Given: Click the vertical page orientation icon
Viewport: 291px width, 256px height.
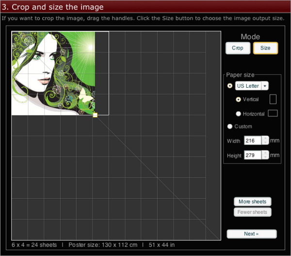Looking at the screenshot, I should pyautogui.click(x=273, y=99).
